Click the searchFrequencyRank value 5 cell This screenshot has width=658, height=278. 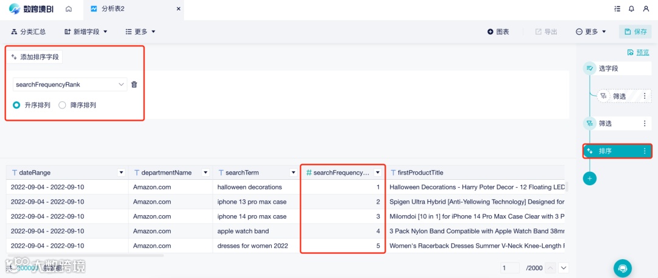343,246
